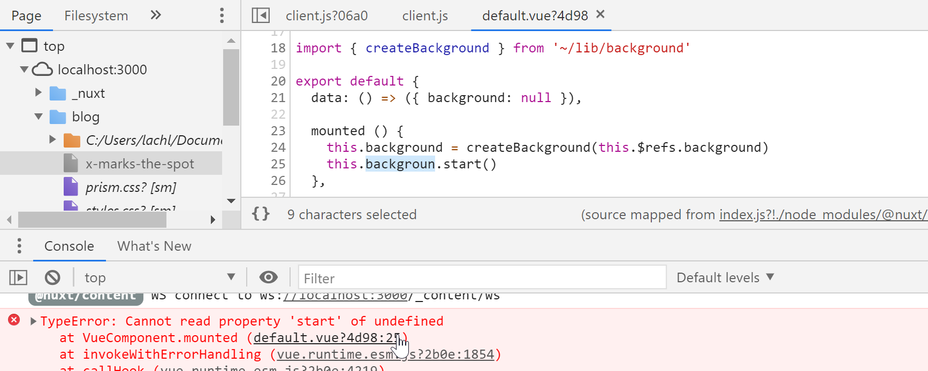Image resolution: width=928 pixels, height=371 pixels.
Task: Click the pretty print braces icon
Action: (x=261, y=214)
